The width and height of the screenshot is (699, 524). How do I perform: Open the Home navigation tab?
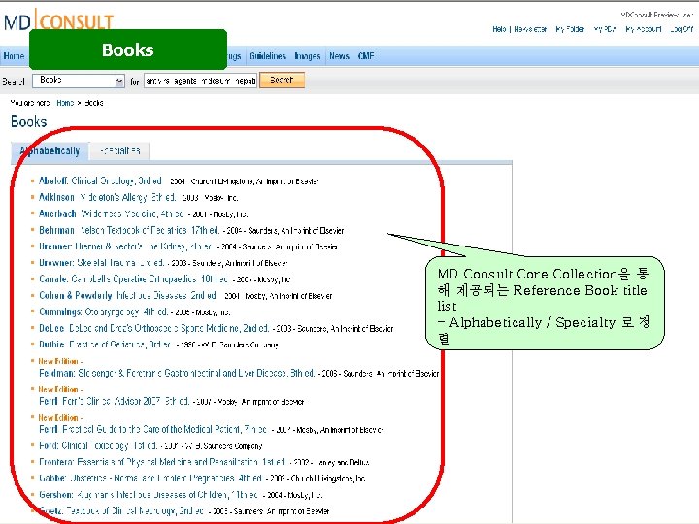coord(14,56)
